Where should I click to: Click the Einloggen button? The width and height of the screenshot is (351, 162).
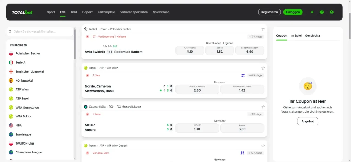[293, 12]
